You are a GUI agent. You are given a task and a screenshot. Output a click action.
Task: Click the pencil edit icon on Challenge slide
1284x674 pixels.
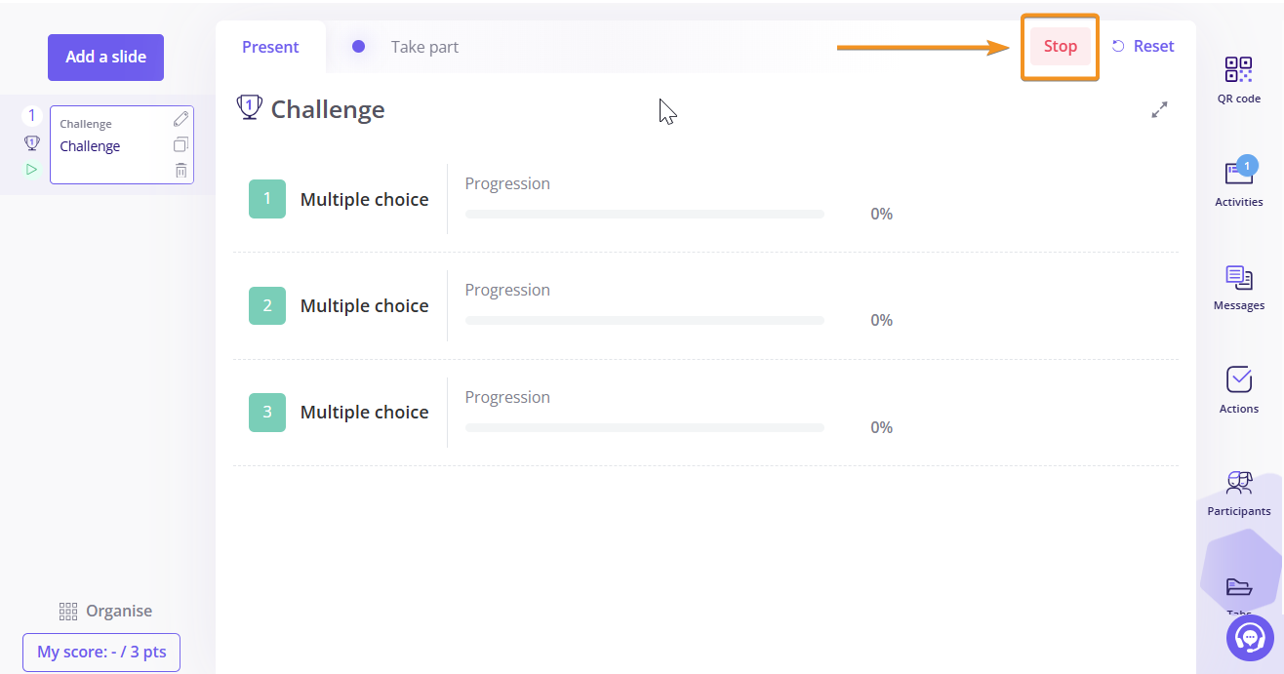click(x=181, y=119)
